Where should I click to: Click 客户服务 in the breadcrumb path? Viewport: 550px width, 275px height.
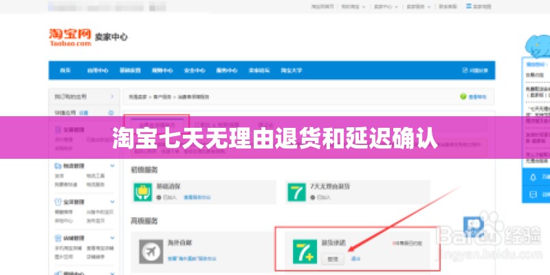point(162,97)
